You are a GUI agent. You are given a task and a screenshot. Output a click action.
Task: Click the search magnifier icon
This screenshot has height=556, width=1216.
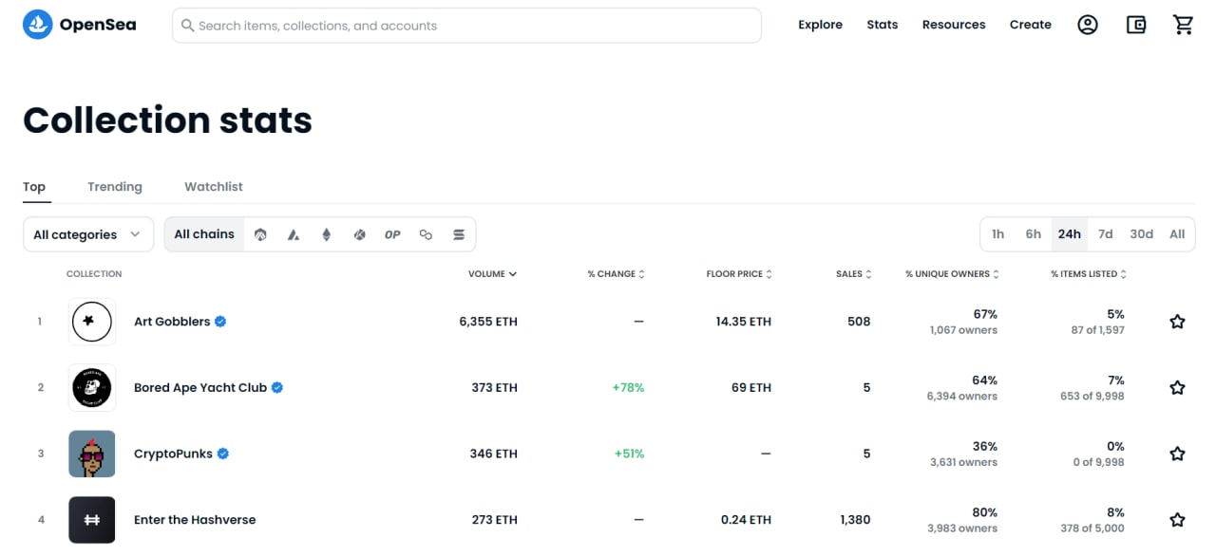click(188, 26)
